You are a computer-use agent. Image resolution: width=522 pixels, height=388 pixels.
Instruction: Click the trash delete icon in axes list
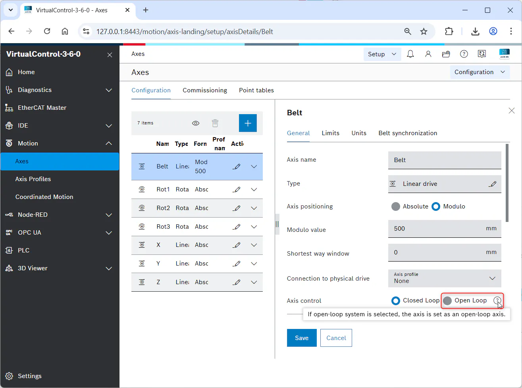pyautogui.click(x=215, y=123)
